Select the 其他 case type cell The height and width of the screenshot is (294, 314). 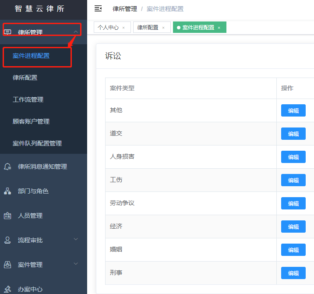click(x=191, y=110)
